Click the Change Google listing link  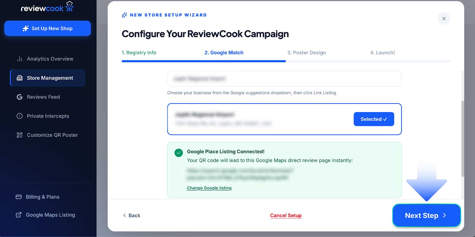pyautogui.click(x=209, y=188)
